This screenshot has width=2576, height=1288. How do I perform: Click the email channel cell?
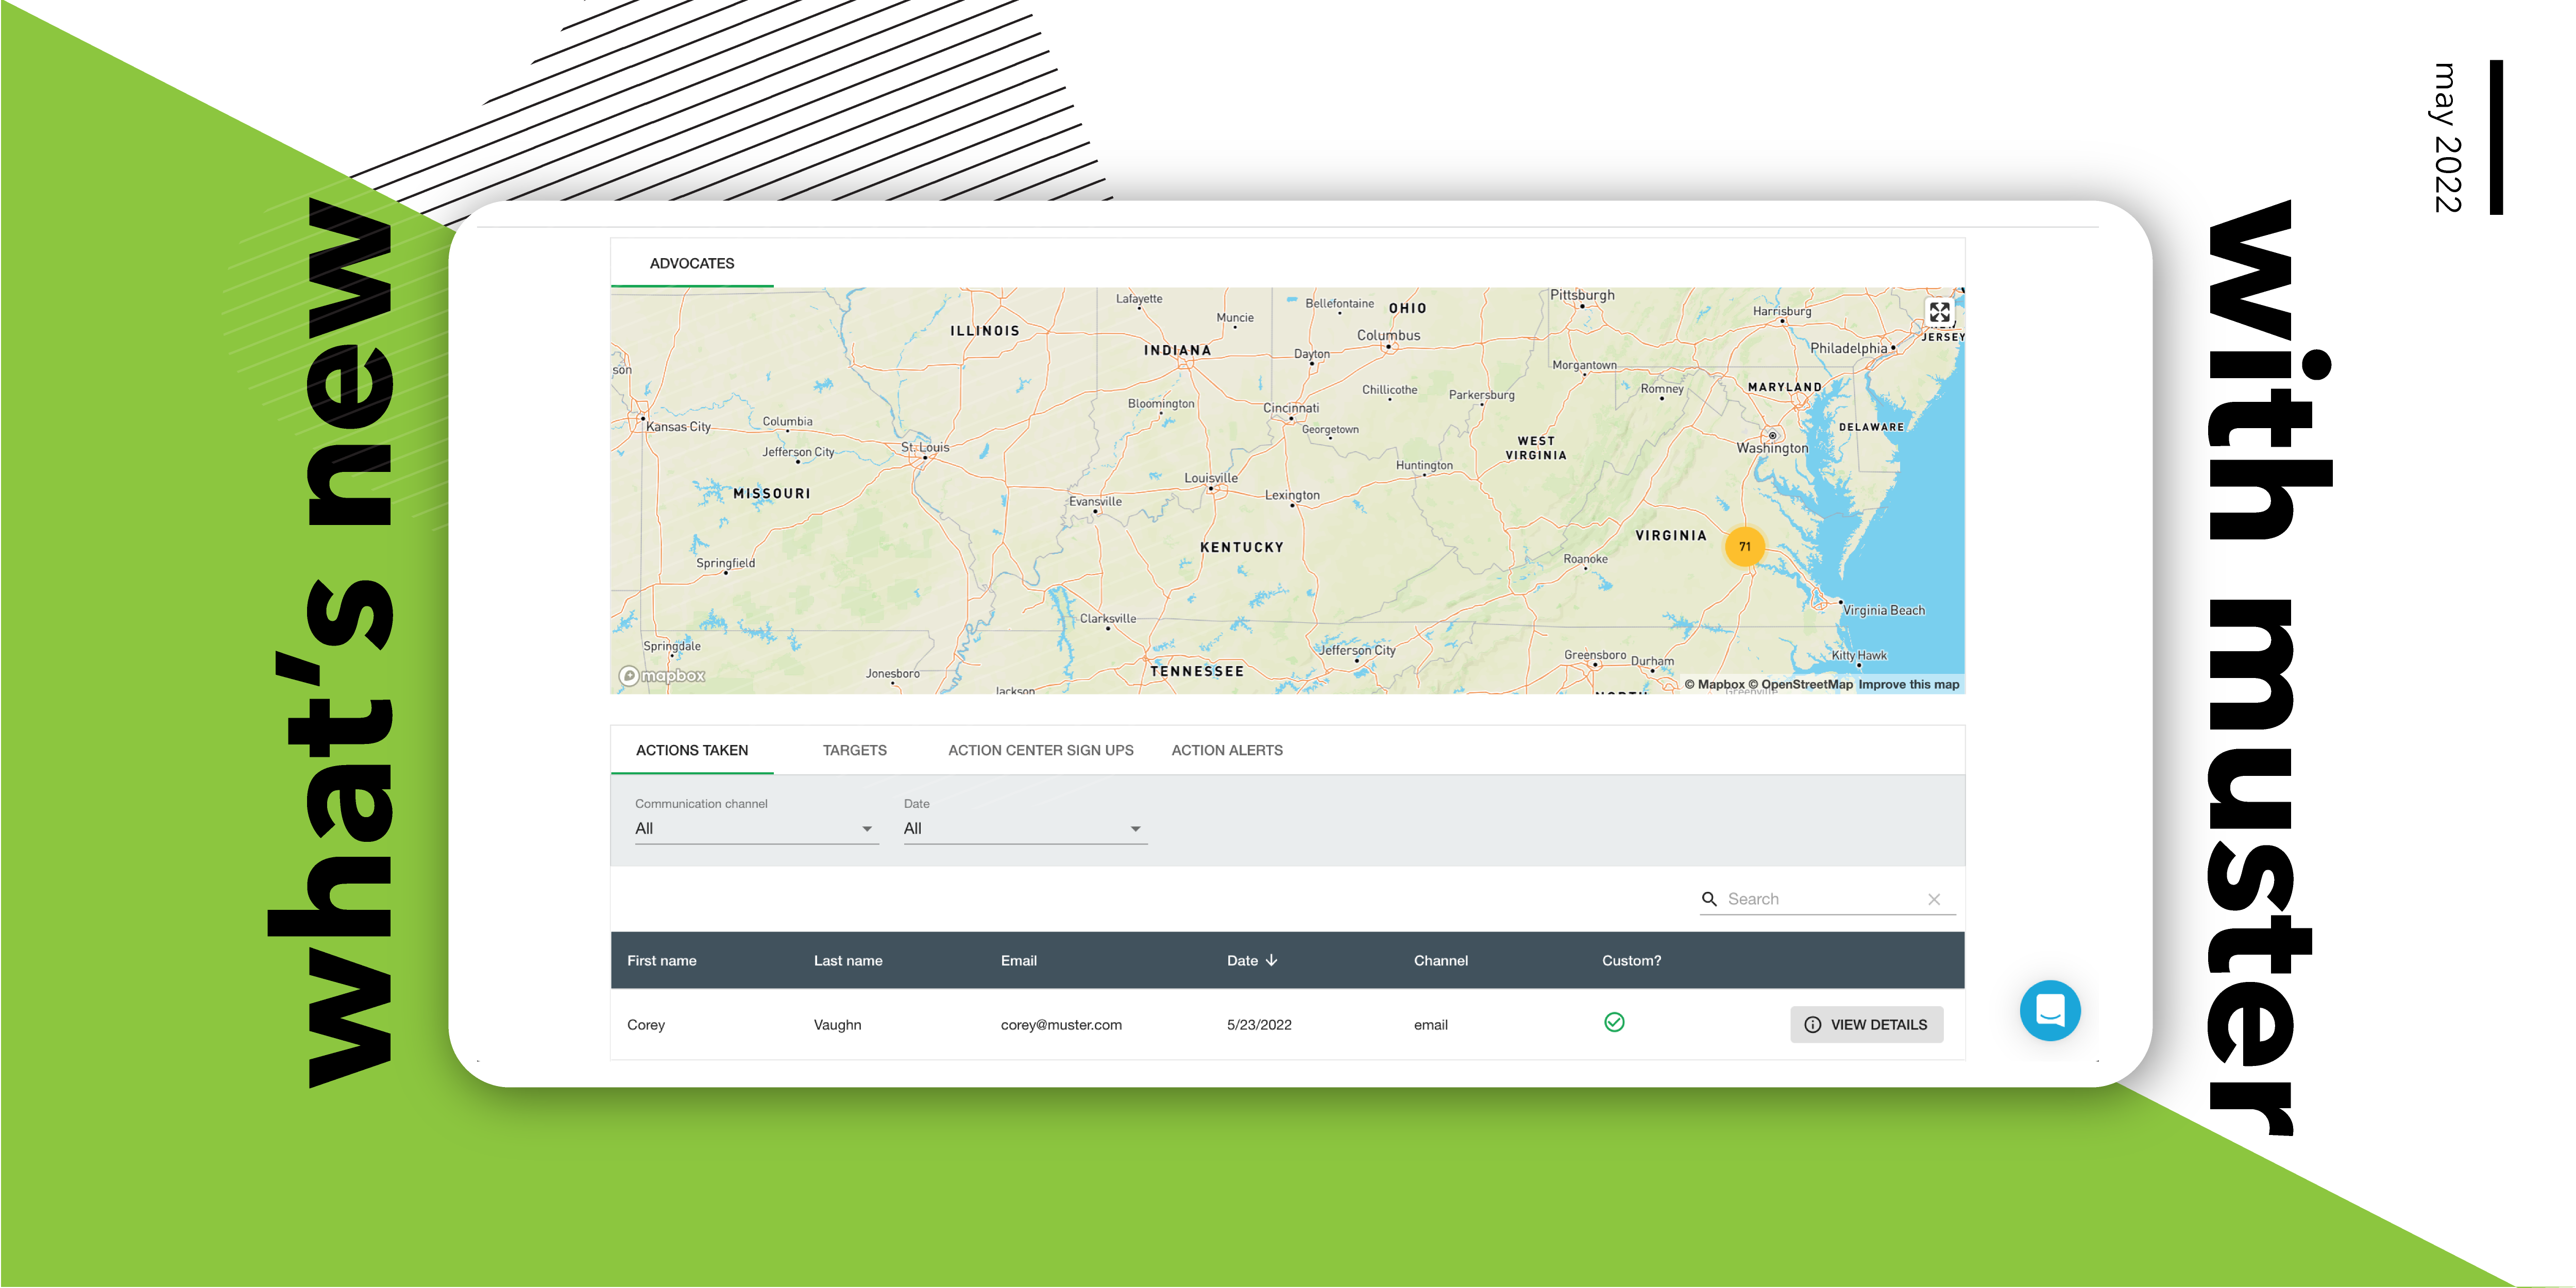point(1431,1025)
